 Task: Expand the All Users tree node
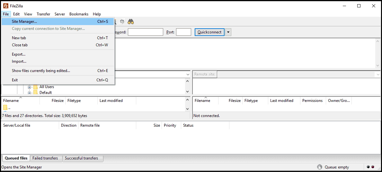[x=30, y=87]
